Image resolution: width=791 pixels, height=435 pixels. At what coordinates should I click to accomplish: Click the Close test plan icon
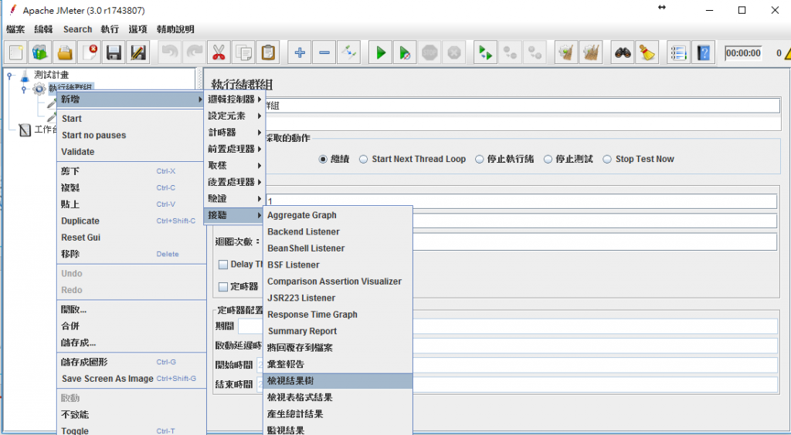click(90, 52)
